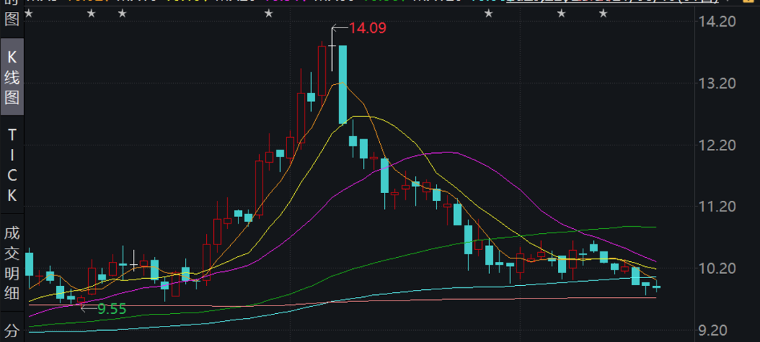
Task: Click the star marker left of the 14.09 peak
Action: point(268,14)
